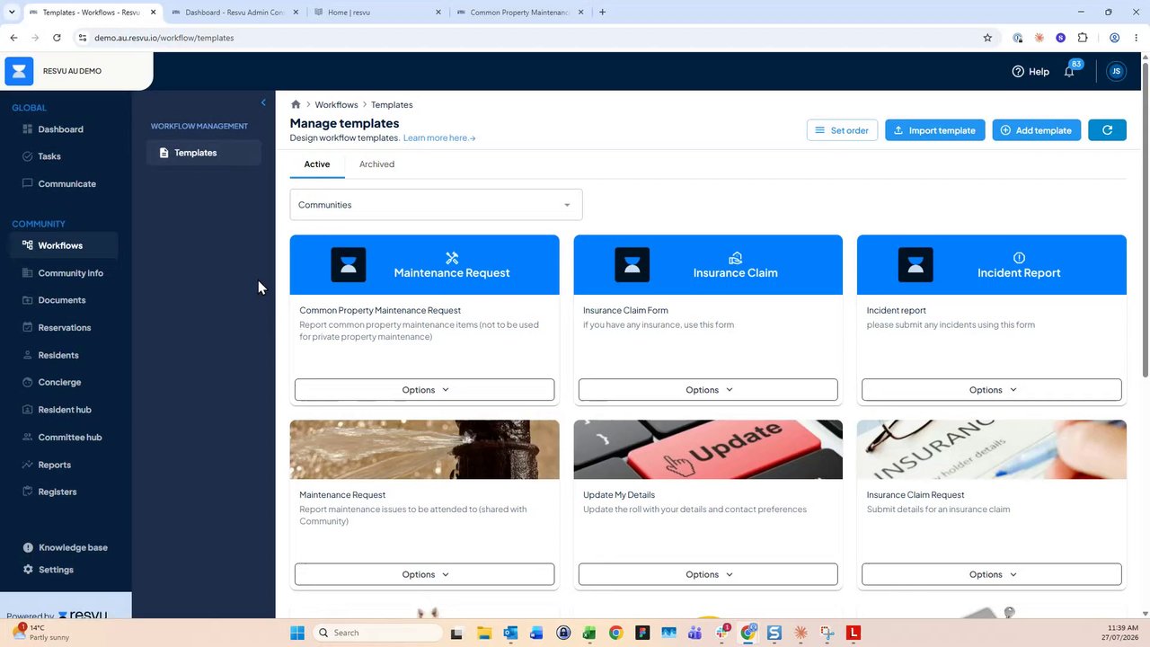This screenshot has height=647, width=1150.
Task: Open the Communities dropdown
Action: 436,205
